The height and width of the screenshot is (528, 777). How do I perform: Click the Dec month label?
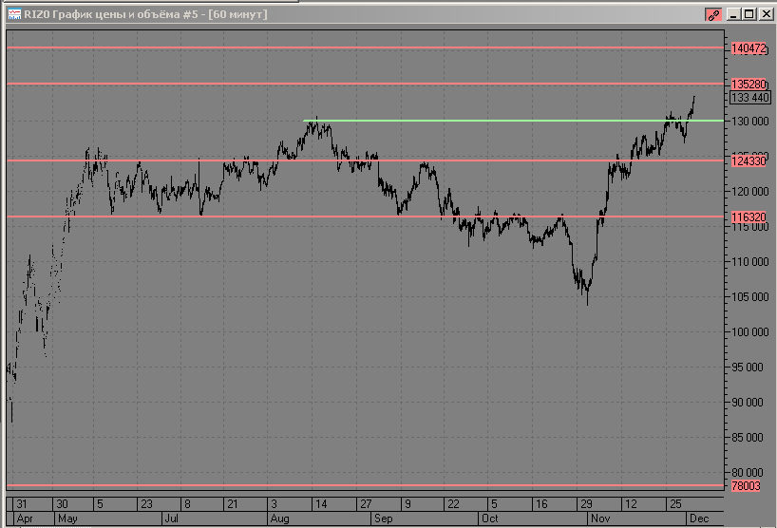point(699,519)
